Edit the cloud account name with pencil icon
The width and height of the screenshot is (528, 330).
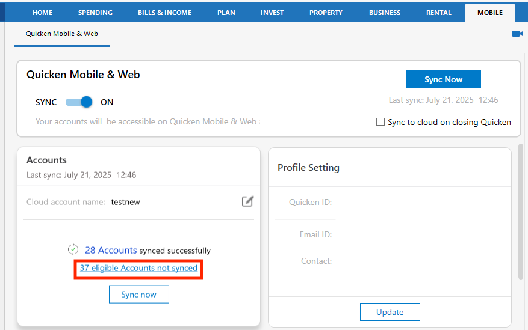tap(247, 201)
